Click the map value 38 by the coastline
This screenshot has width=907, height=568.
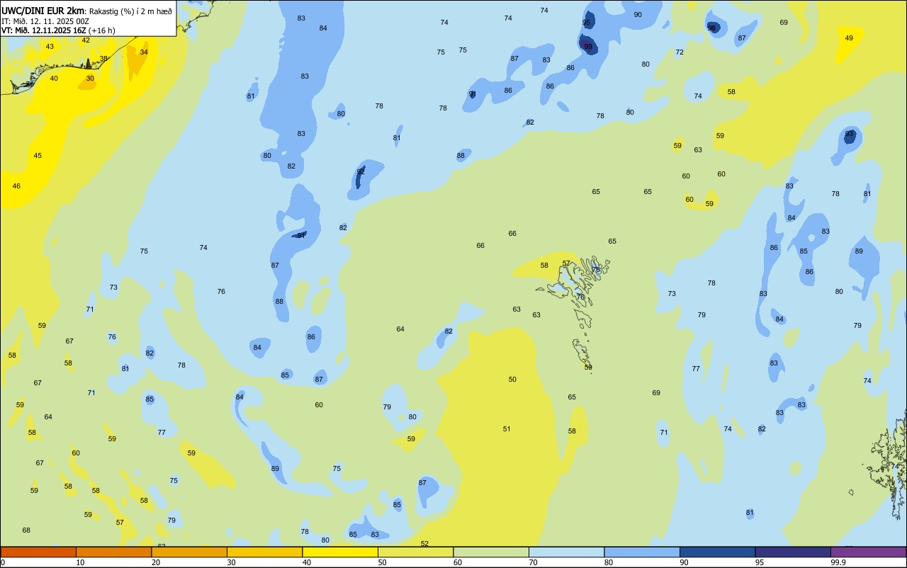tap(103, 59)
